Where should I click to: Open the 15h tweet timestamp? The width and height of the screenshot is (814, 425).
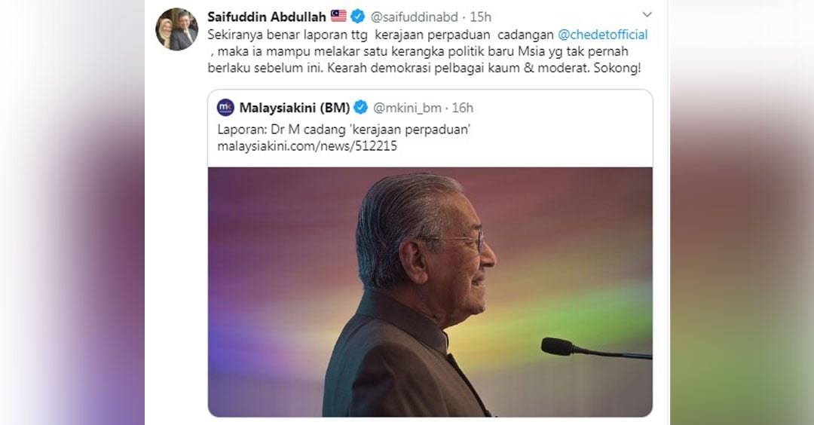click(x=480, y=17)
